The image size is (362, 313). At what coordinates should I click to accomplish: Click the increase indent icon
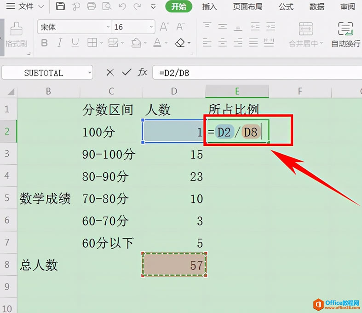tap(270, 26)
